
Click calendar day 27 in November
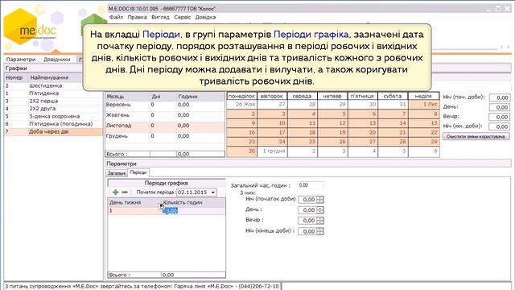pos(363,142)
